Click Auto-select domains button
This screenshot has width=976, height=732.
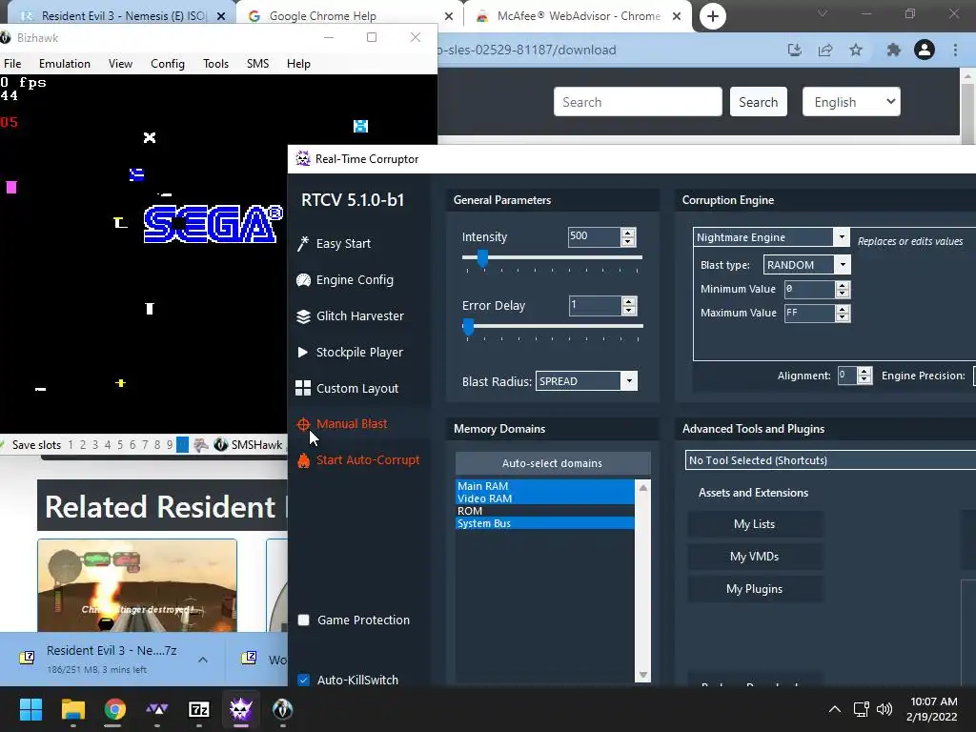553,463
